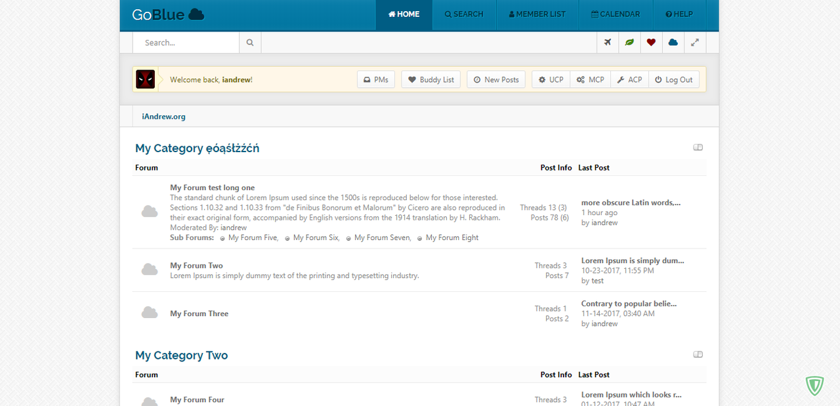The width and height of the screenshot is (840, 406).
Task: Open sub forum My Forum Six
Action: (x=316, y=237)
